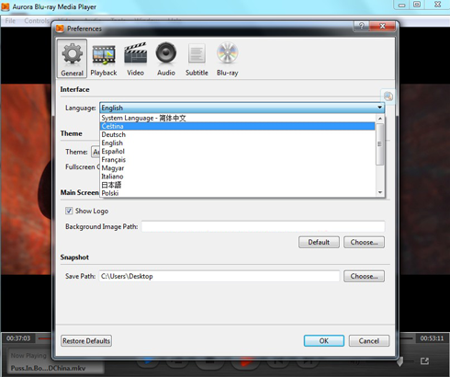Select Japanese 日本語 language option
The height and width of the screenshot is (377, 450).
pyautogui.click(x=237, y=185)
